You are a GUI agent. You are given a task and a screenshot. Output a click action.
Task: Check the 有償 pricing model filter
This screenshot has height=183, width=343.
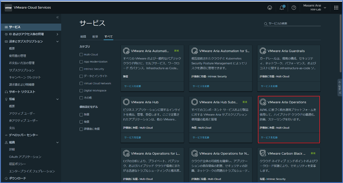(x=81, y=122)
